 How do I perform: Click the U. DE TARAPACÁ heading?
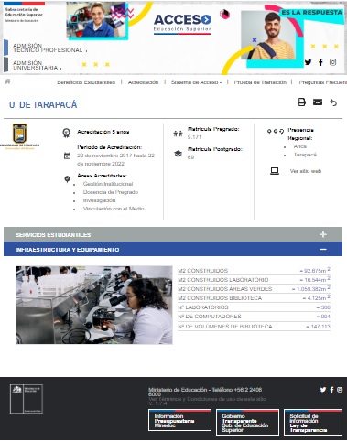43,104
